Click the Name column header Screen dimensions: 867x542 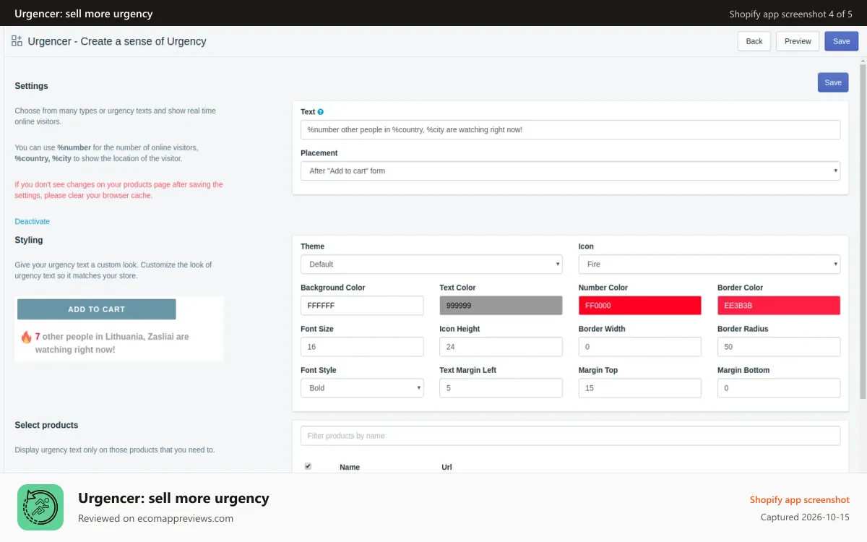click(350, 468)
